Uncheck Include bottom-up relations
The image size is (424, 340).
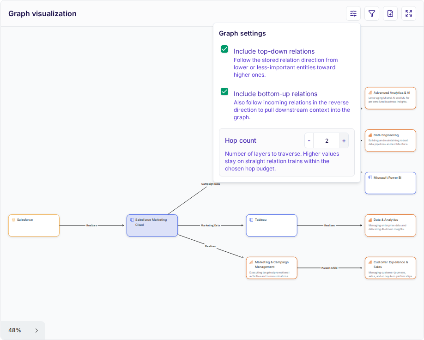[x=224, y=91]
